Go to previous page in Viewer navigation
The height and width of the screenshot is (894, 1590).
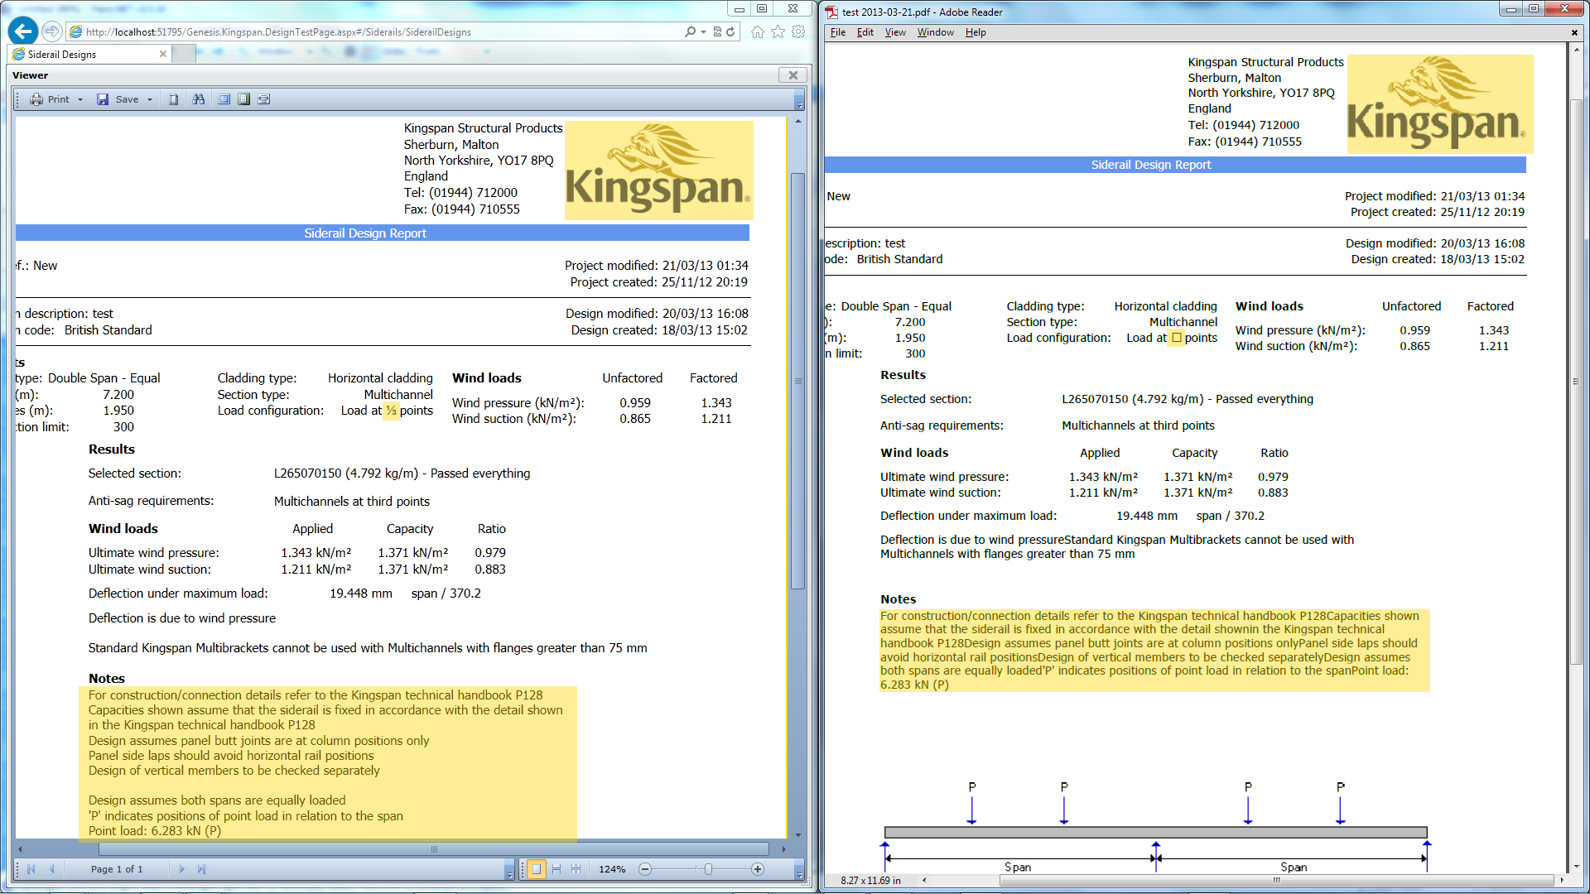click(51, 869)
